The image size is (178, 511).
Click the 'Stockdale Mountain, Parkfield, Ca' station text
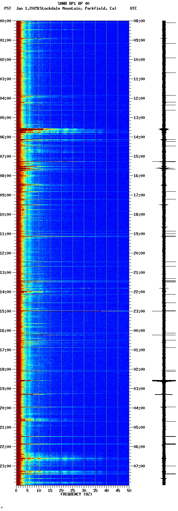tap(77, 8)
